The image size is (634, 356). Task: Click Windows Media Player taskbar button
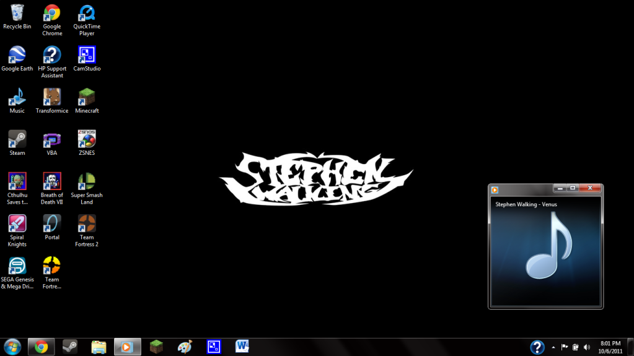[128, 347]
